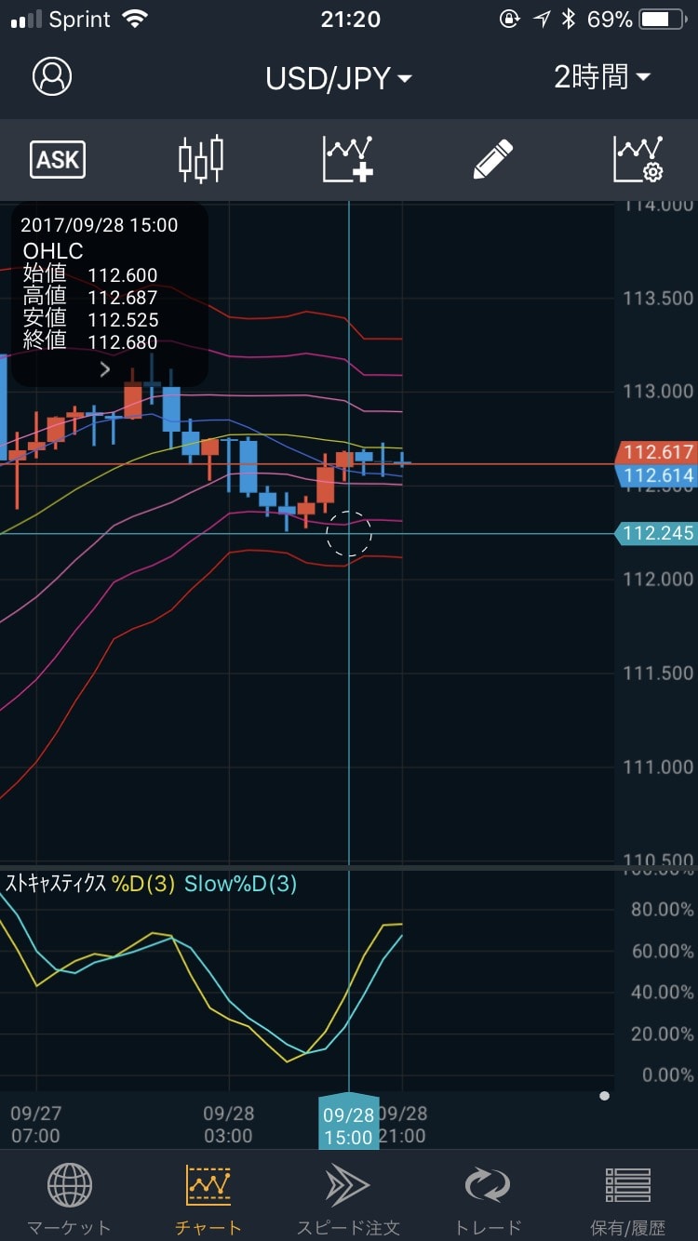This screenshot has width=698, height=1241.
Task: Toggle the ASK price button
Action: coord(58,159)
